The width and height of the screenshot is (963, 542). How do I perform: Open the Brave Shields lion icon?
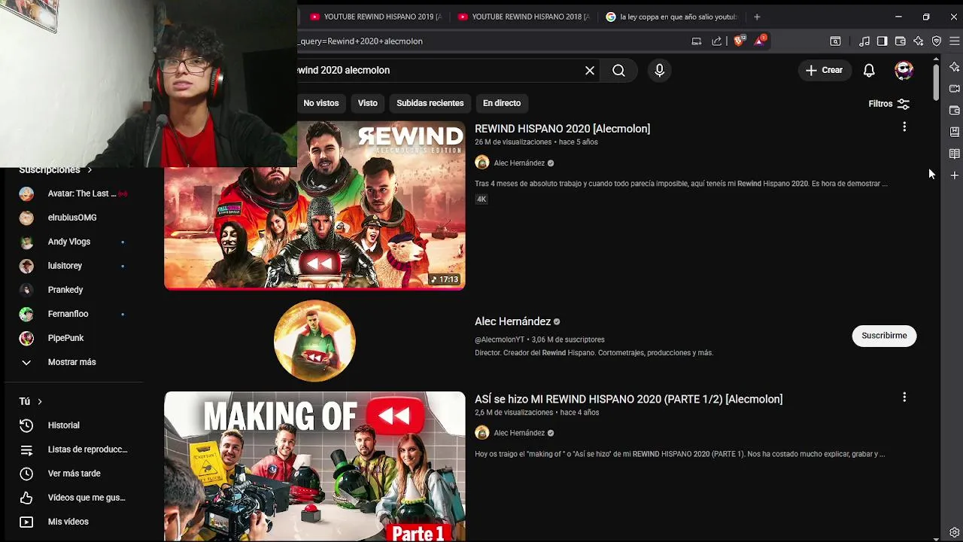739,41
